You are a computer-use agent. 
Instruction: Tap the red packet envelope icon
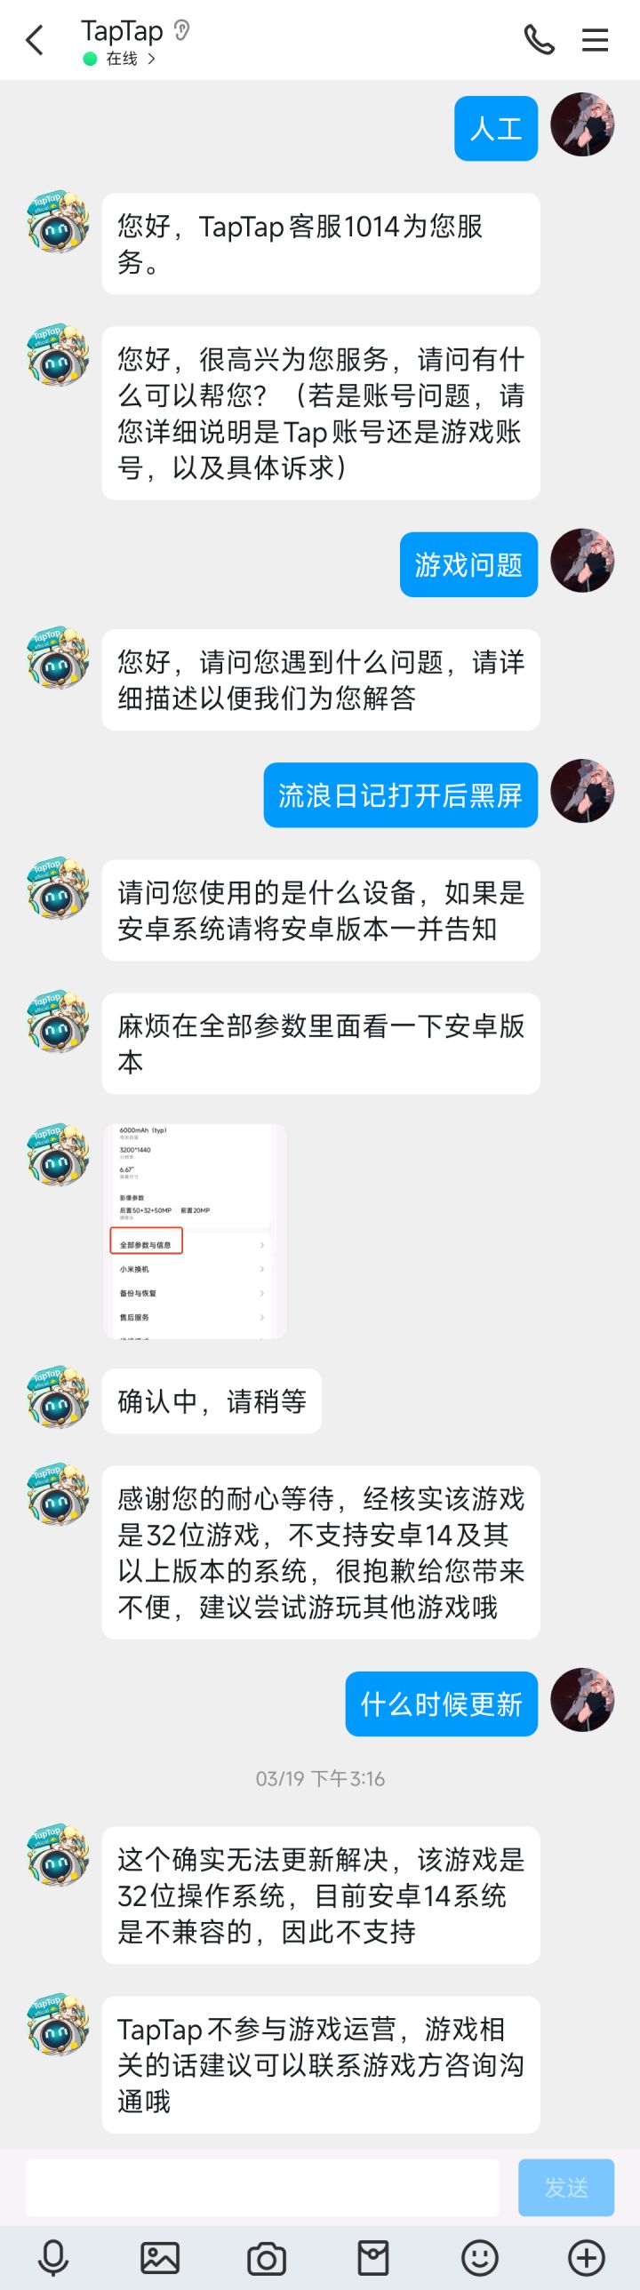coord(373,2258)
